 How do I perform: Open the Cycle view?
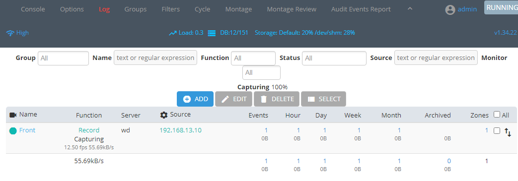(x=203, y=9)
